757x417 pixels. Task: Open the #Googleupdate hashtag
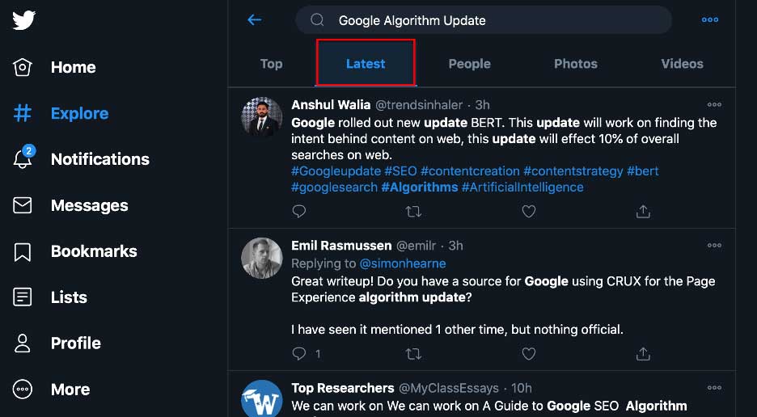point(336,171)
